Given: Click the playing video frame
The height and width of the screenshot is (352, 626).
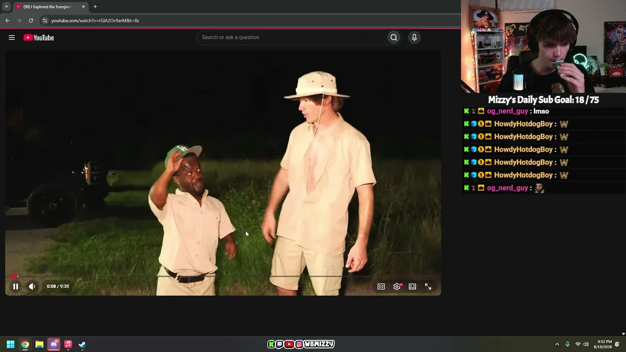Looking at the screenshot, I should (x=223, y=173).
